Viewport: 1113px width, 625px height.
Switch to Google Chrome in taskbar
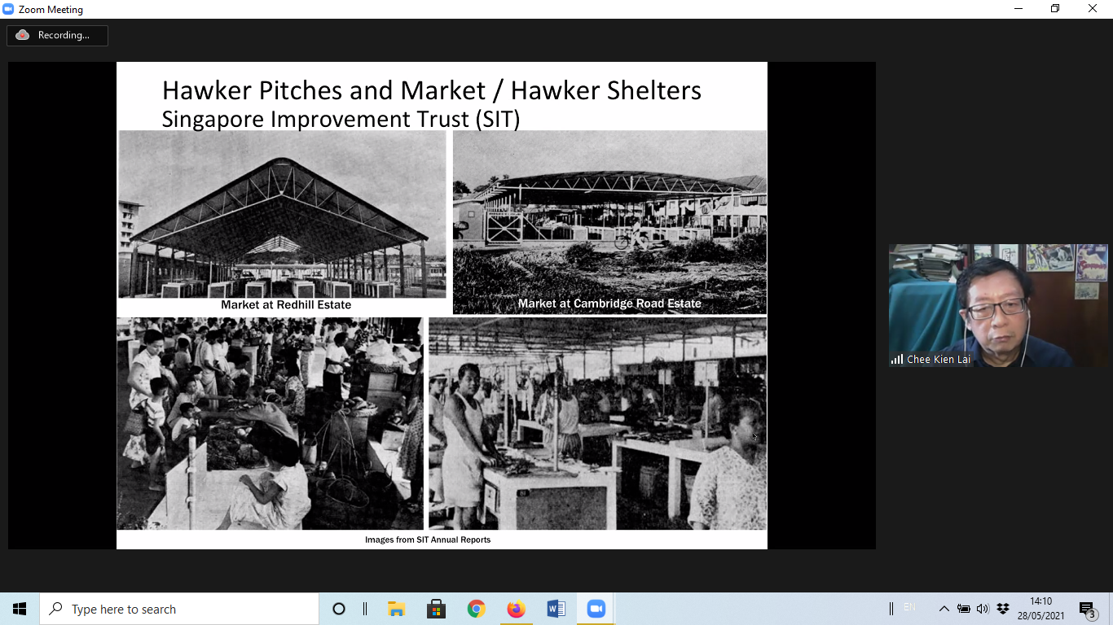coord(477,609)
